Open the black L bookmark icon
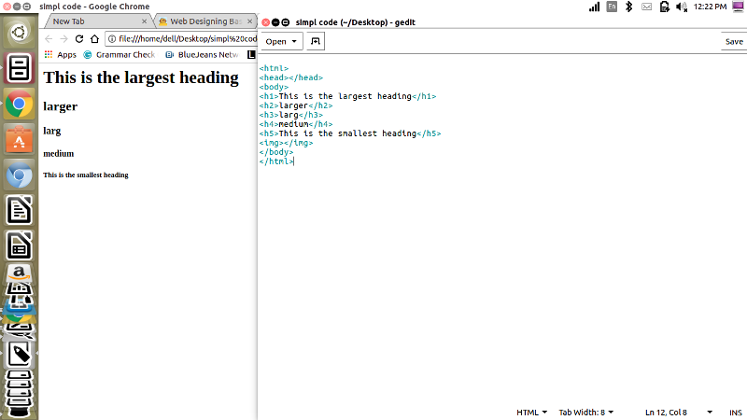This screenshot has width=747, height=420. coord(251,55)
